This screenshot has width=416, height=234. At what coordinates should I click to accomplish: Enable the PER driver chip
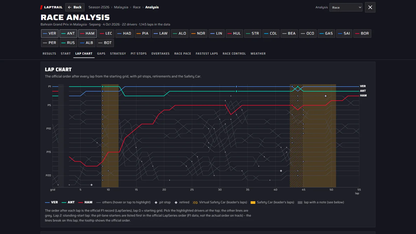tap(50, 43)
